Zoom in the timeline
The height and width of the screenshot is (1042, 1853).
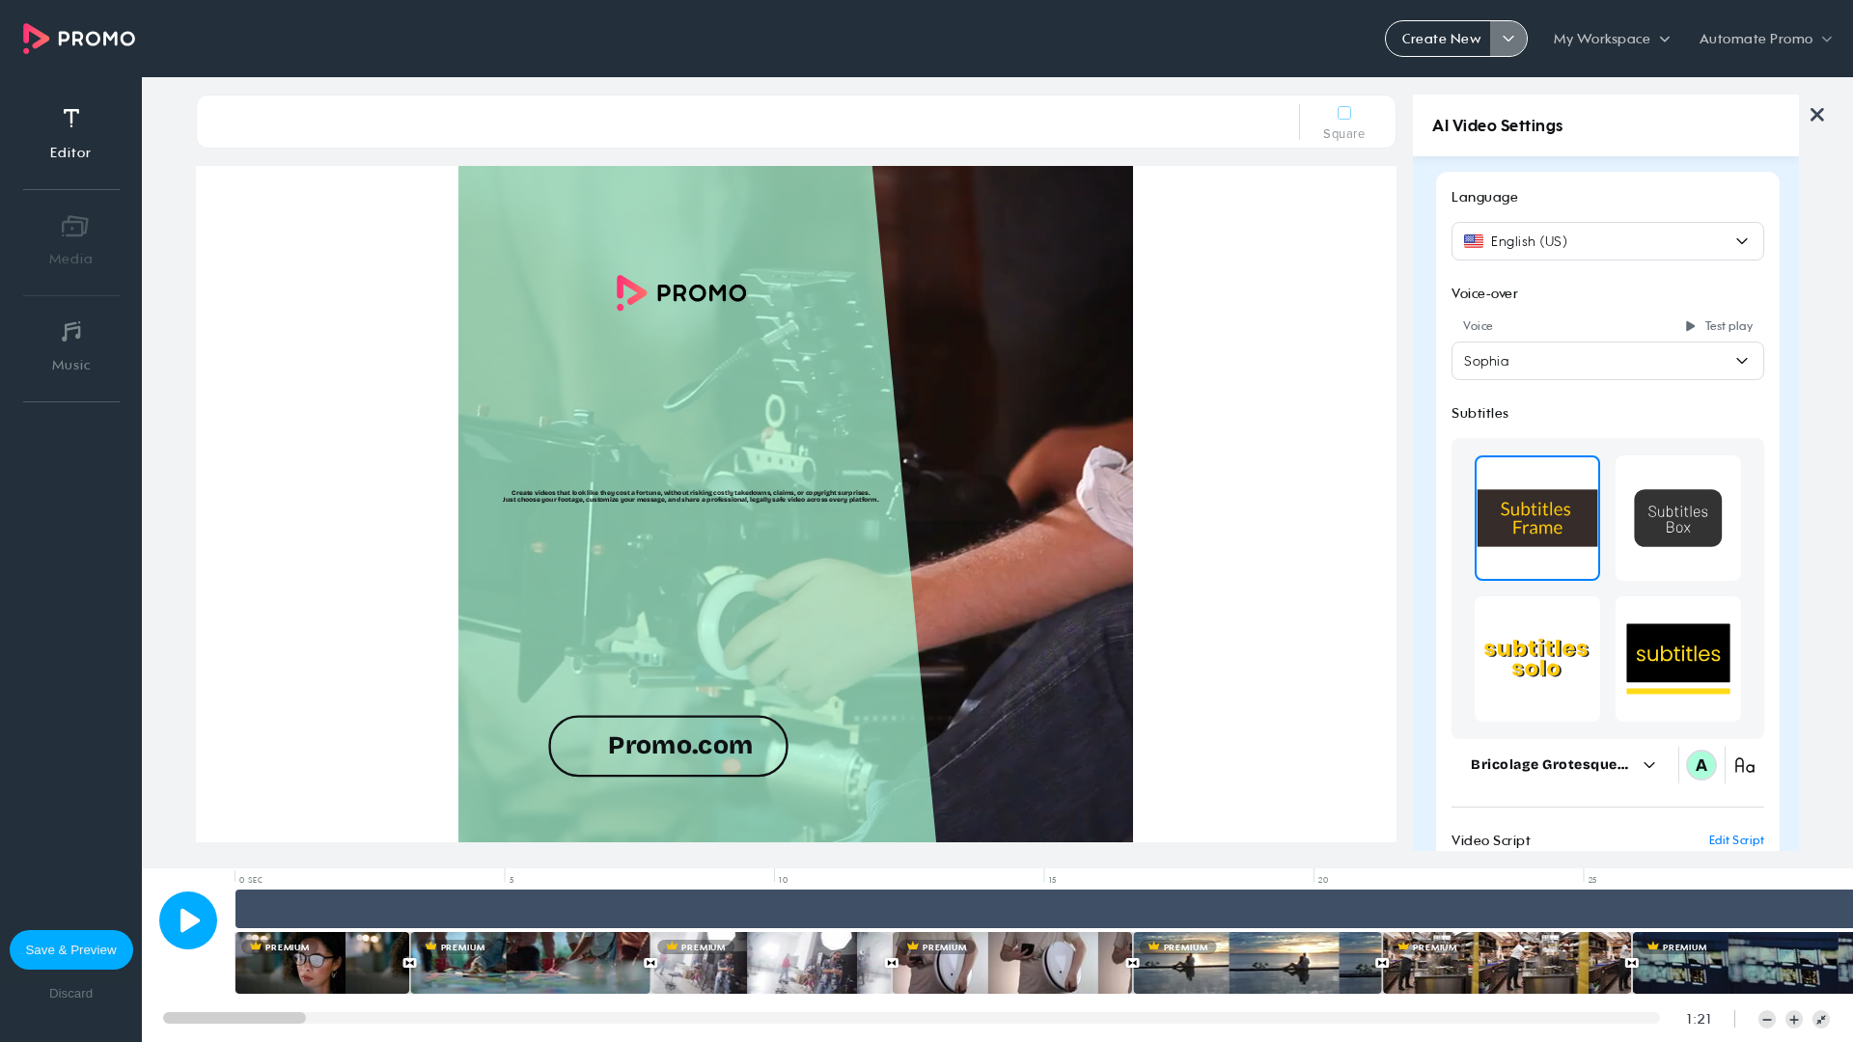[1794, 1020]
